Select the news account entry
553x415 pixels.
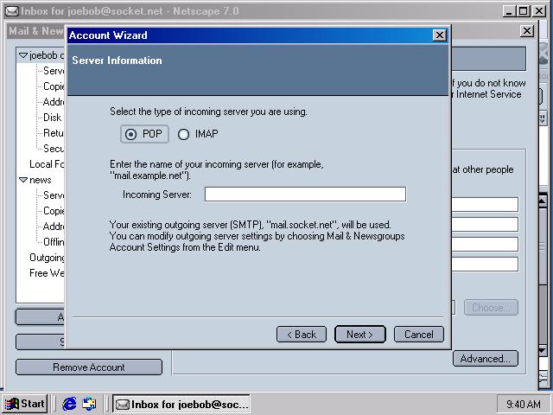click(41, 180)
